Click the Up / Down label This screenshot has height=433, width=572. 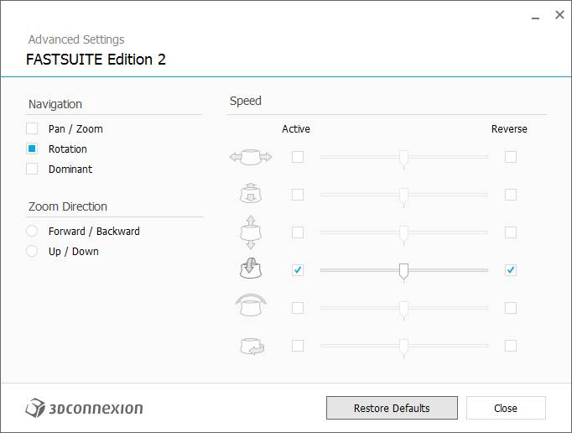tap(74, 251)
